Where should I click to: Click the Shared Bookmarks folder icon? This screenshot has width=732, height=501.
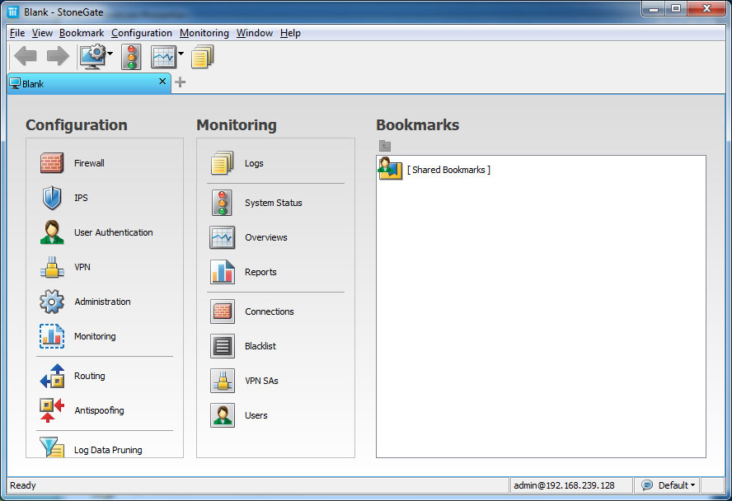coord(390,169)
